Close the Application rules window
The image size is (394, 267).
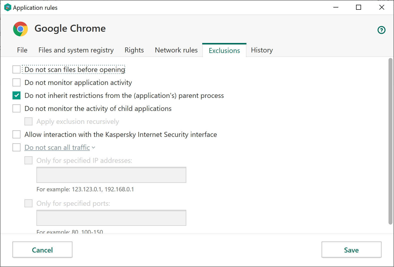382,7
